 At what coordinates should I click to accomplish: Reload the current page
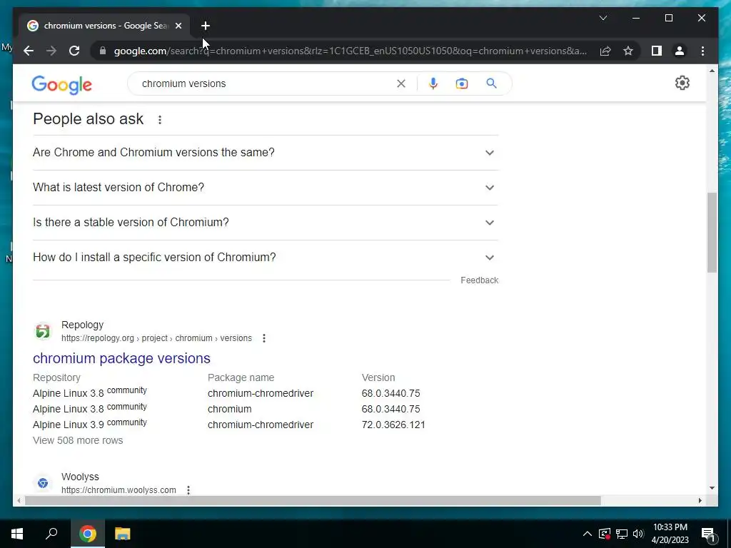(74, 51)
